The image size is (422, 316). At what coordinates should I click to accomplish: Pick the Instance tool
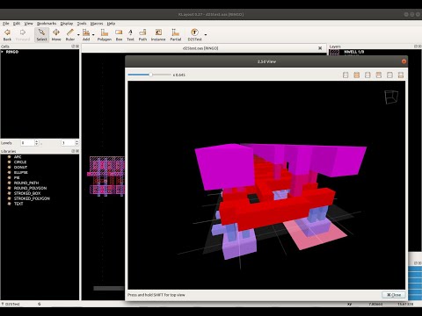click(158, 35)
